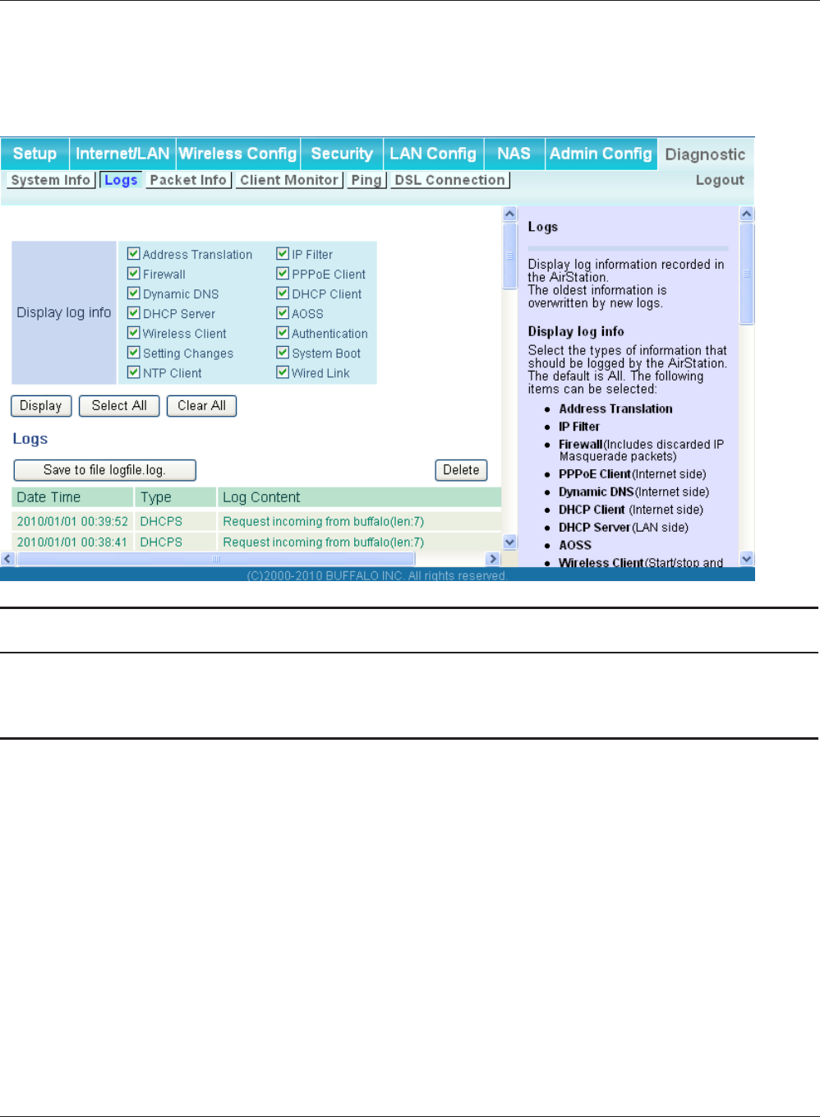Click the Delete logs button
This screenshot has width=820, height=1117.
(461, 470)
